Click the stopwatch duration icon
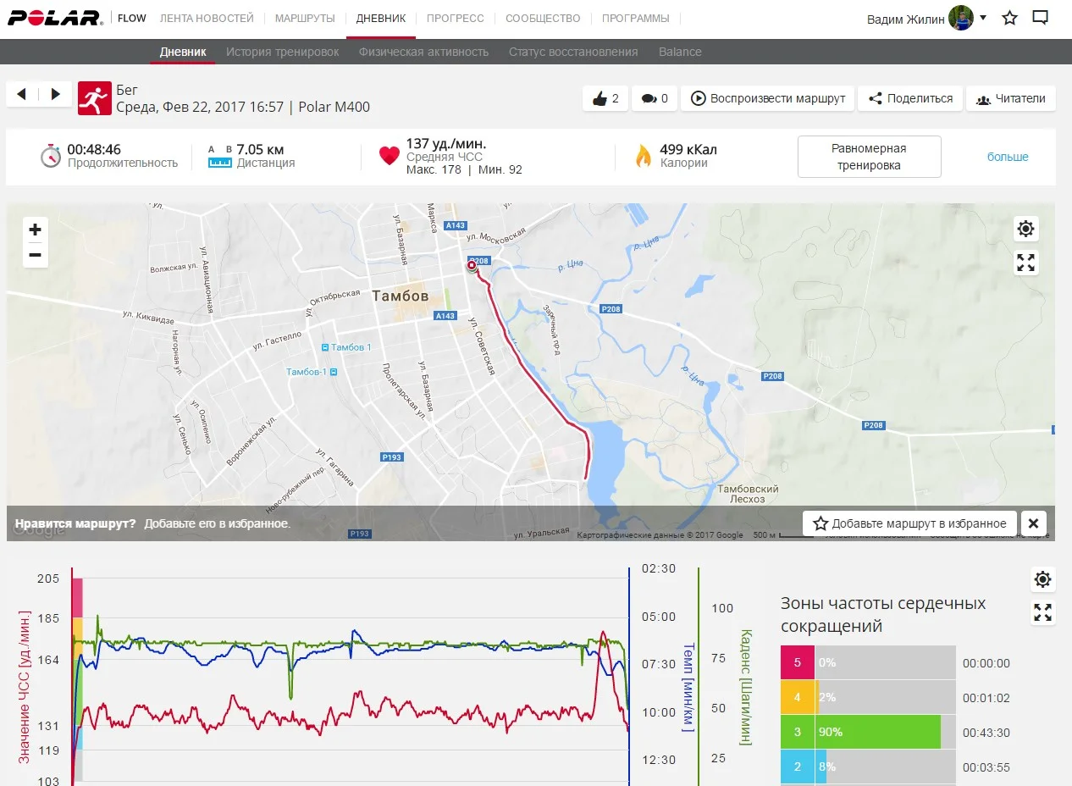 click(51, 156)
